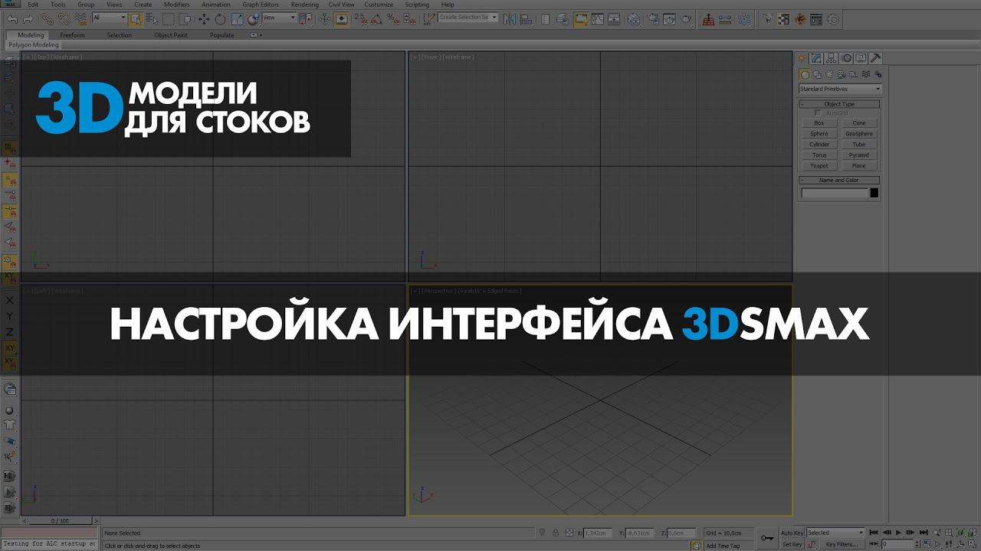Switch to Hierarchy command panel tab
The height and width of the screenshot is (551, 981).
pyautogui.click(x=832, y=58)
